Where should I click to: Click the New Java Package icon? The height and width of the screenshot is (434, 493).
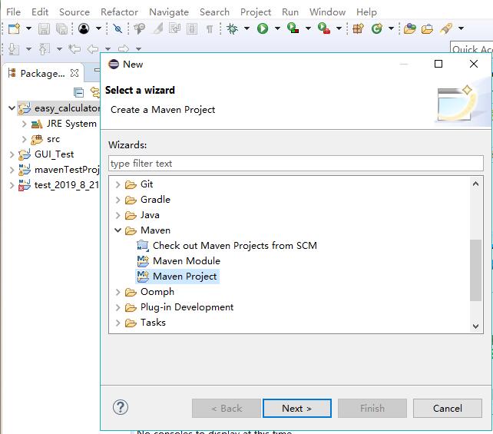358,28
